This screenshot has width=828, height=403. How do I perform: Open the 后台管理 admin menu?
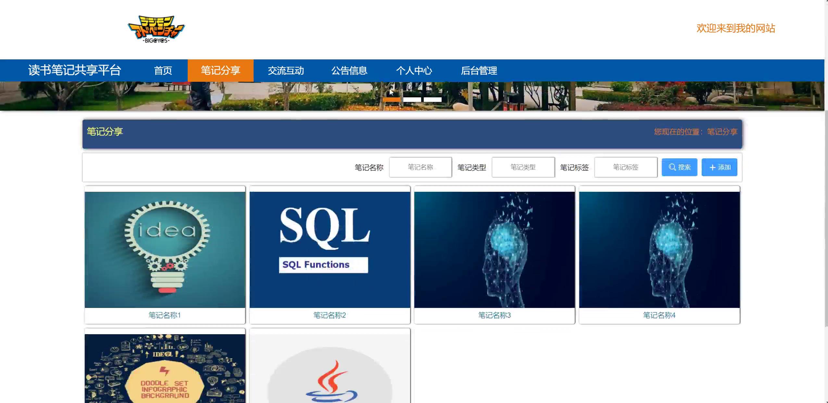(x=479, y=70)
